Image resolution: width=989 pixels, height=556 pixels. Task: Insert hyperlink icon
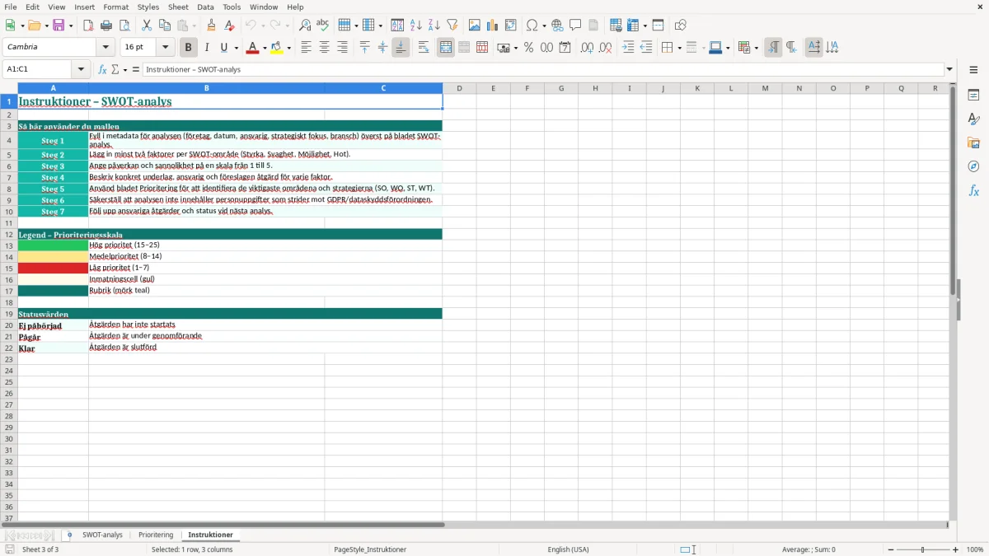click(x=557, y=26)
